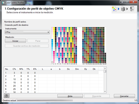Screen dimensions: 139x104
Task: Click Guardar archivo de medición button
Action: click(27, 46)
